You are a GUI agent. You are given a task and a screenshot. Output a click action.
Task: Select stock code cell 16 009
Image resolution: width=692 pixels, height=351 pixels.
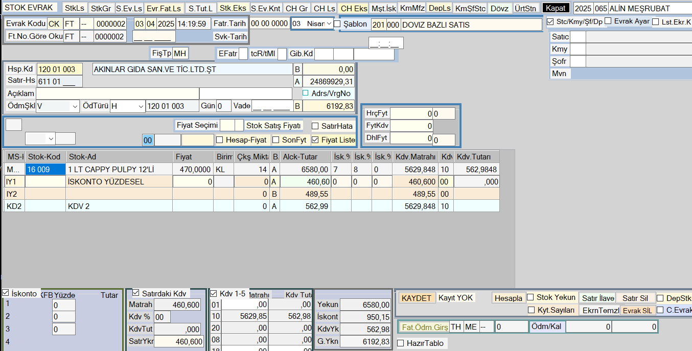coord(45,169)
